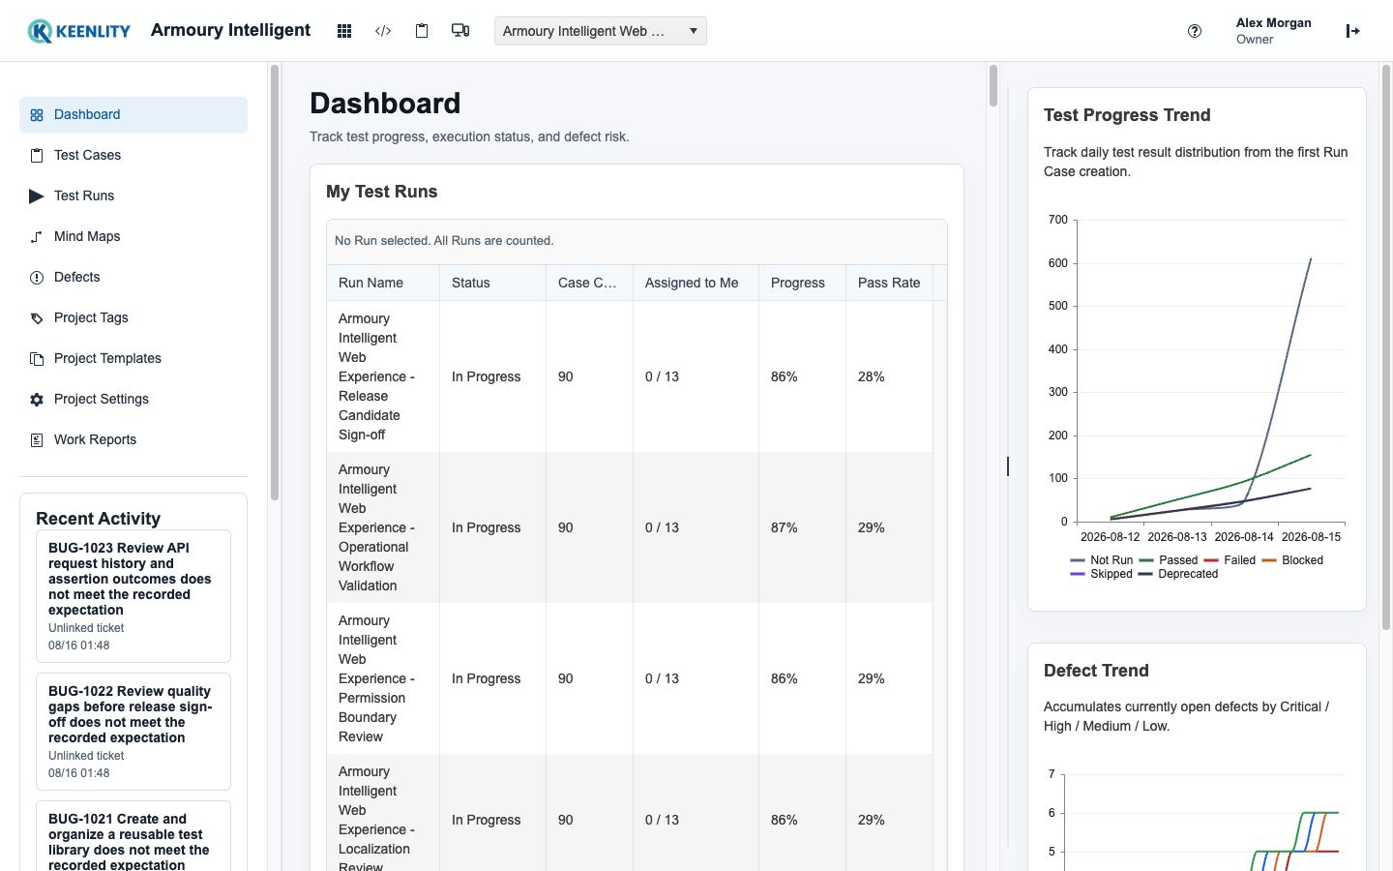Toggle Passed legend series in chart

[1168, 560]
